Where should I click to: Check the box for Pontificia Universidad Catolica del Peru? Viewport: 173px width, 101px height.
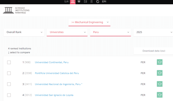coord(9,73)
